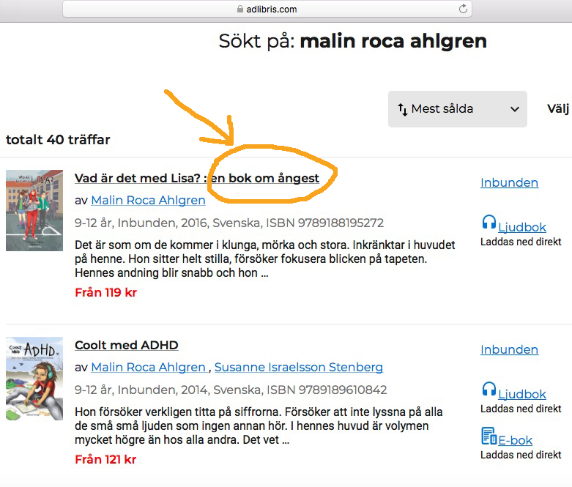The width and height of the screenshot is (572, 487).
Task: Open the Vad är det med Lisa cover thumbnail
Action: (34, 210)
